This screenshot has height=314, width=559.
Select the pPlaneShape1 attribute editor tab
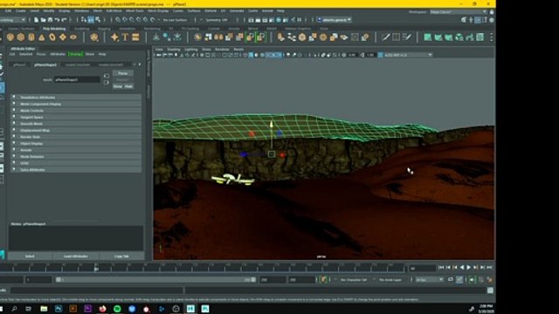coord(45,65)
